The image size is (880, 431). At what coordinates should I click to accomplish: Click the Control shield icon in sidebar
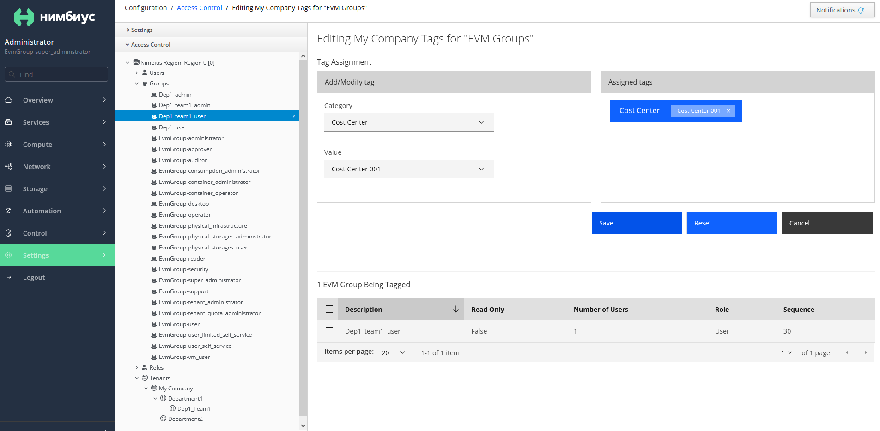point(8,233)
